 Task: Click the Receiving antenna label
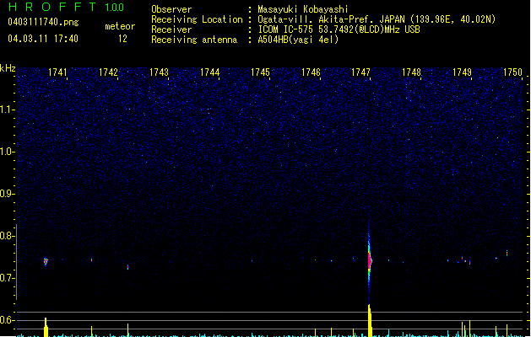(x=194, y=40)
